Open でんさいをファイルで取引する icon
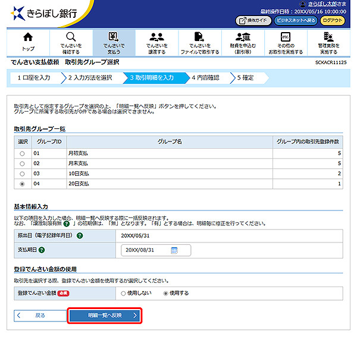Screen dimensions: 357x337 200,37
